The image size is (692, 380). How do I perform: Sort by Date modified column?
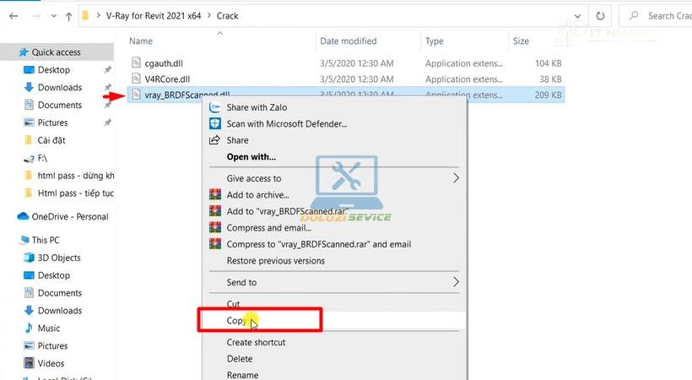(x=349, y=41)
